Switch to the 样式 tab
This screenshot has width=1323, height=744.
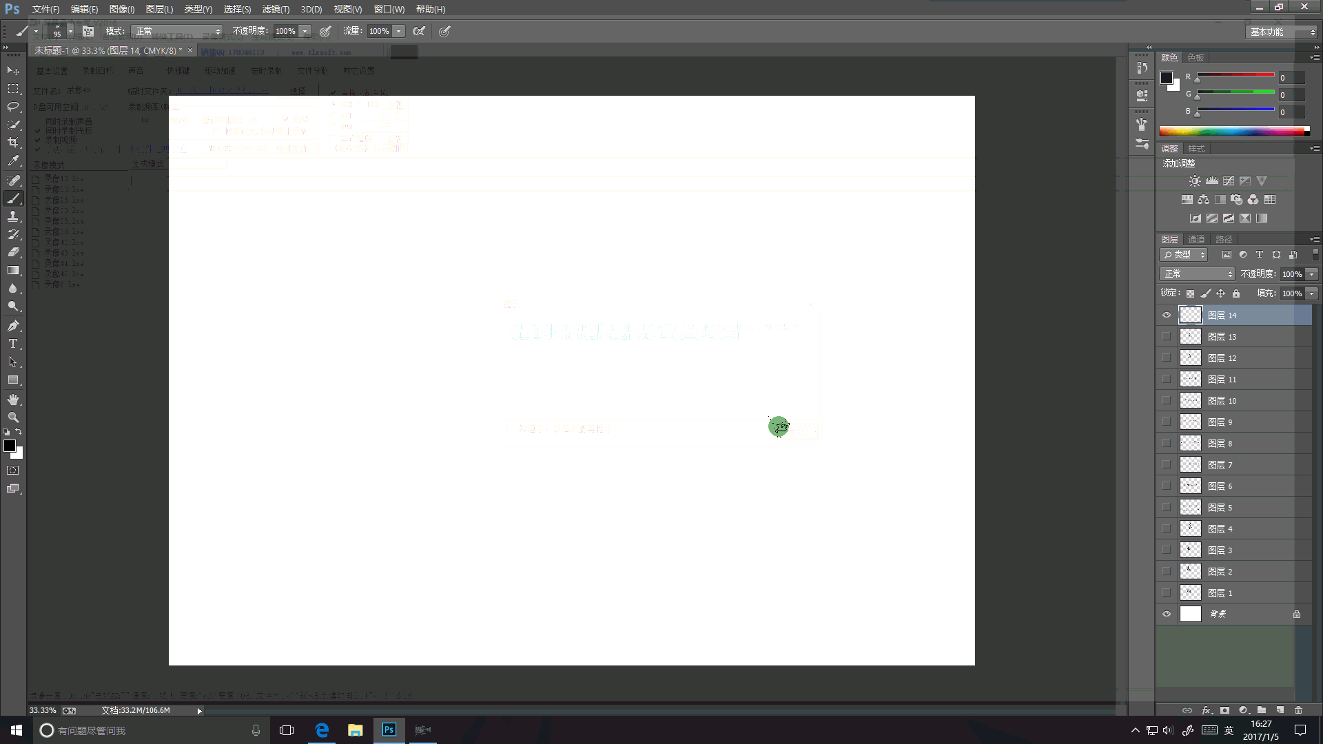(x=1196, y=148)
